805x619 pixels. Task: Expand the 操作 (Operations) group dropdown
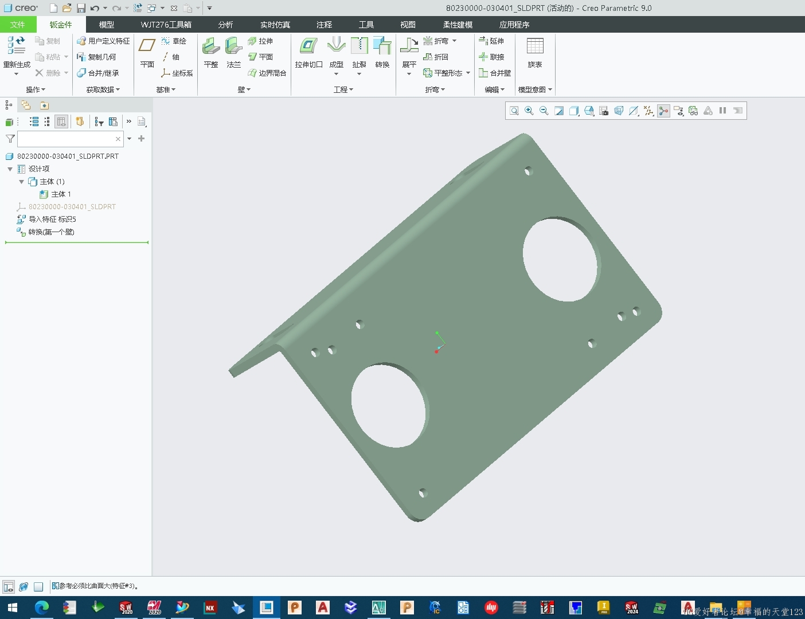coord(36,89)
